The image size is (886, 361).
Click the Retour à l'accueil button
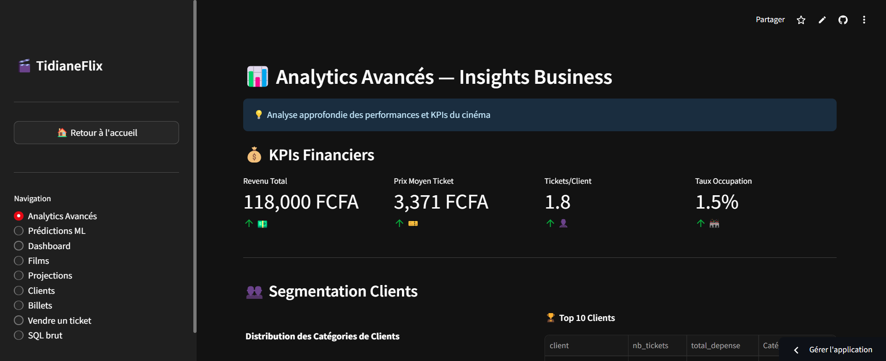click(96, 133)
